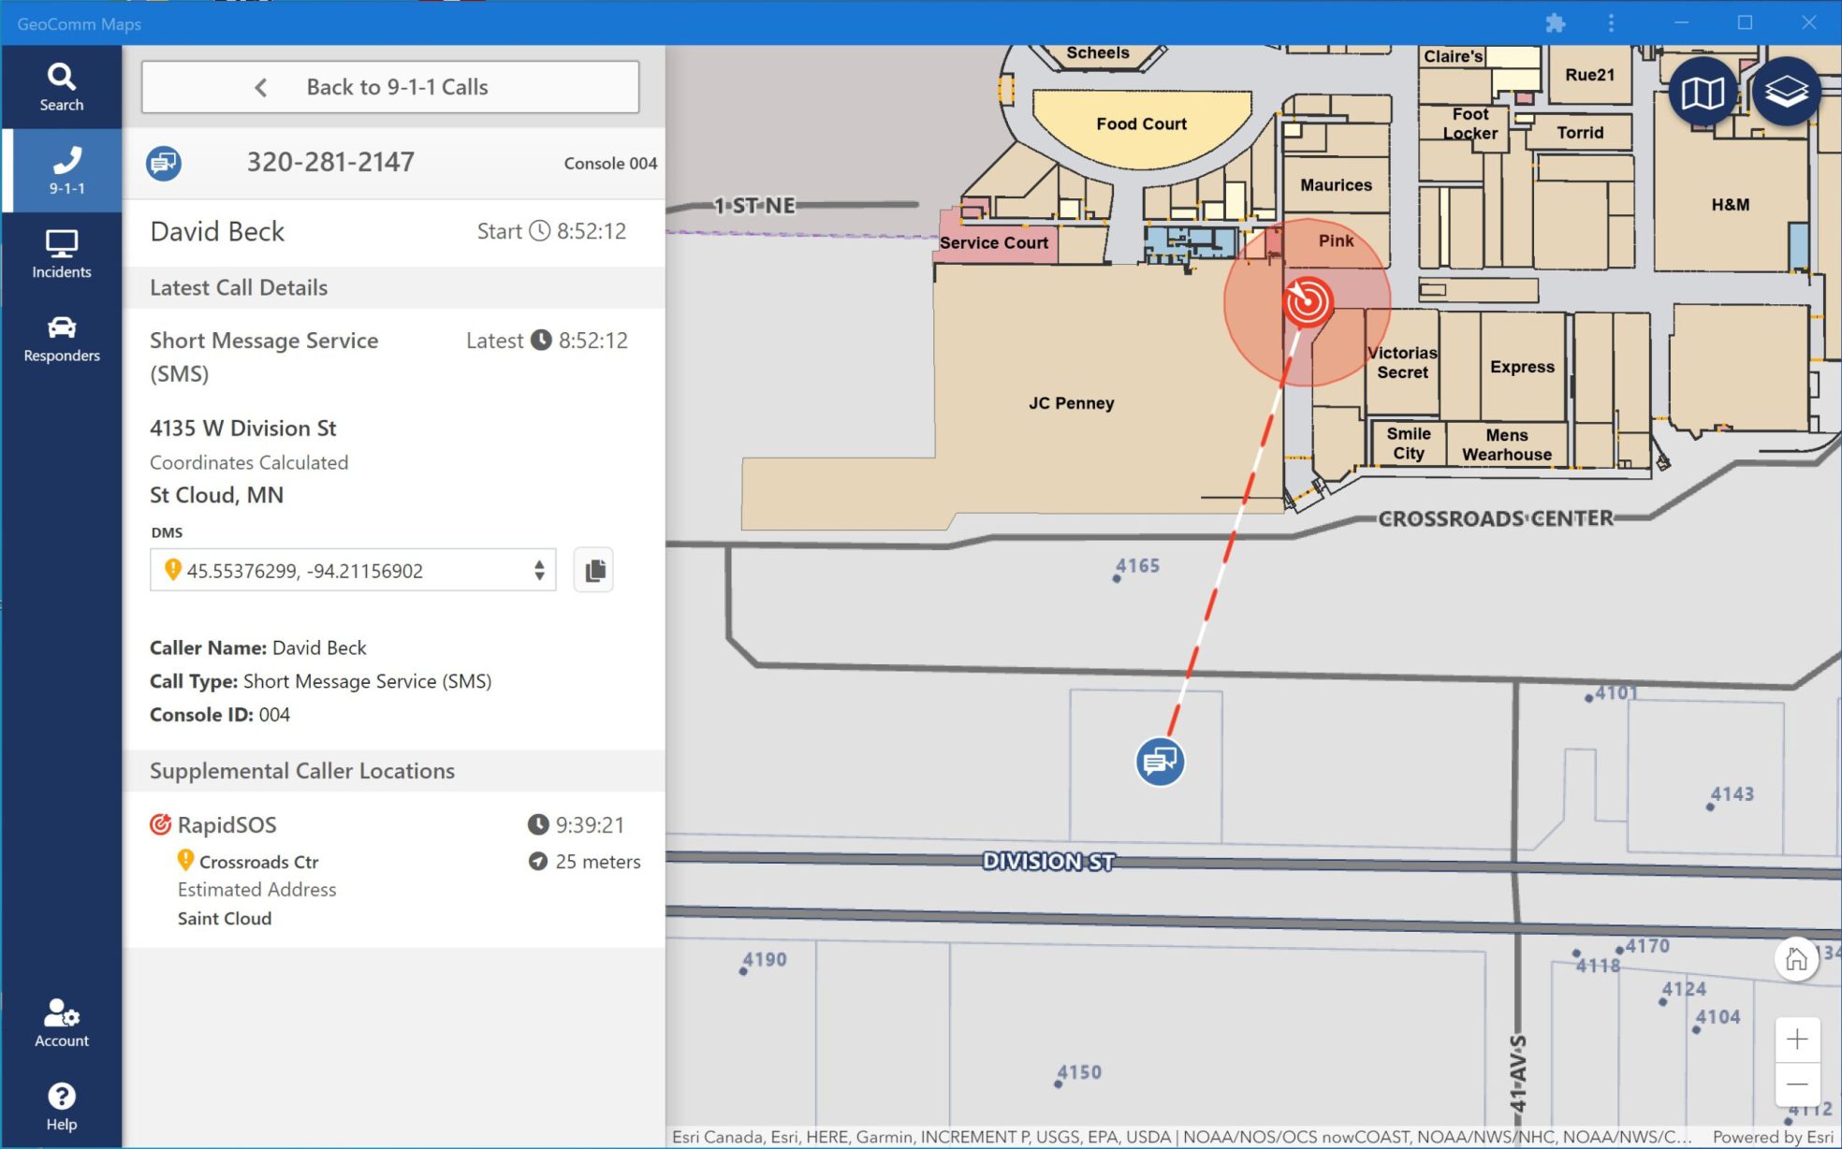The height and width of the screenshot is (1149, 1842).
Task: Click the Division St road label
Action: point(1048,861)
